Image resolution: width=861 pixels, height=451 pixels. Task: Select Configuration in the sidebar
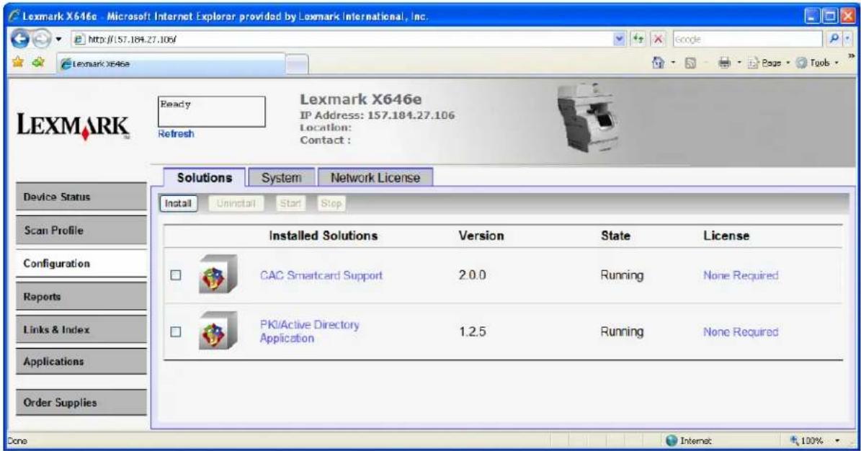click(81, 263)
